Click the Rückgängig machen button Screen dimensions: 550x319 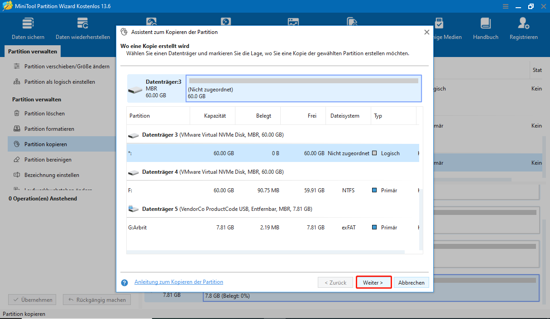pyautogui.click(x=97, y=300)
